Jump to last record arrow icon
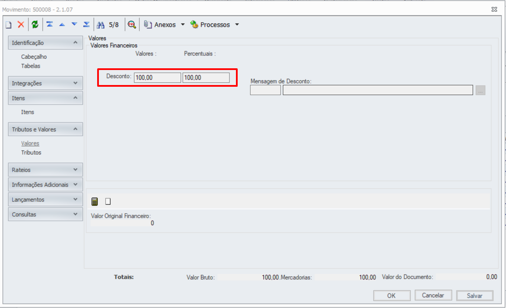The width and height of the screenshot is (506, 308). pyautogui.click(x=87, y=24)
